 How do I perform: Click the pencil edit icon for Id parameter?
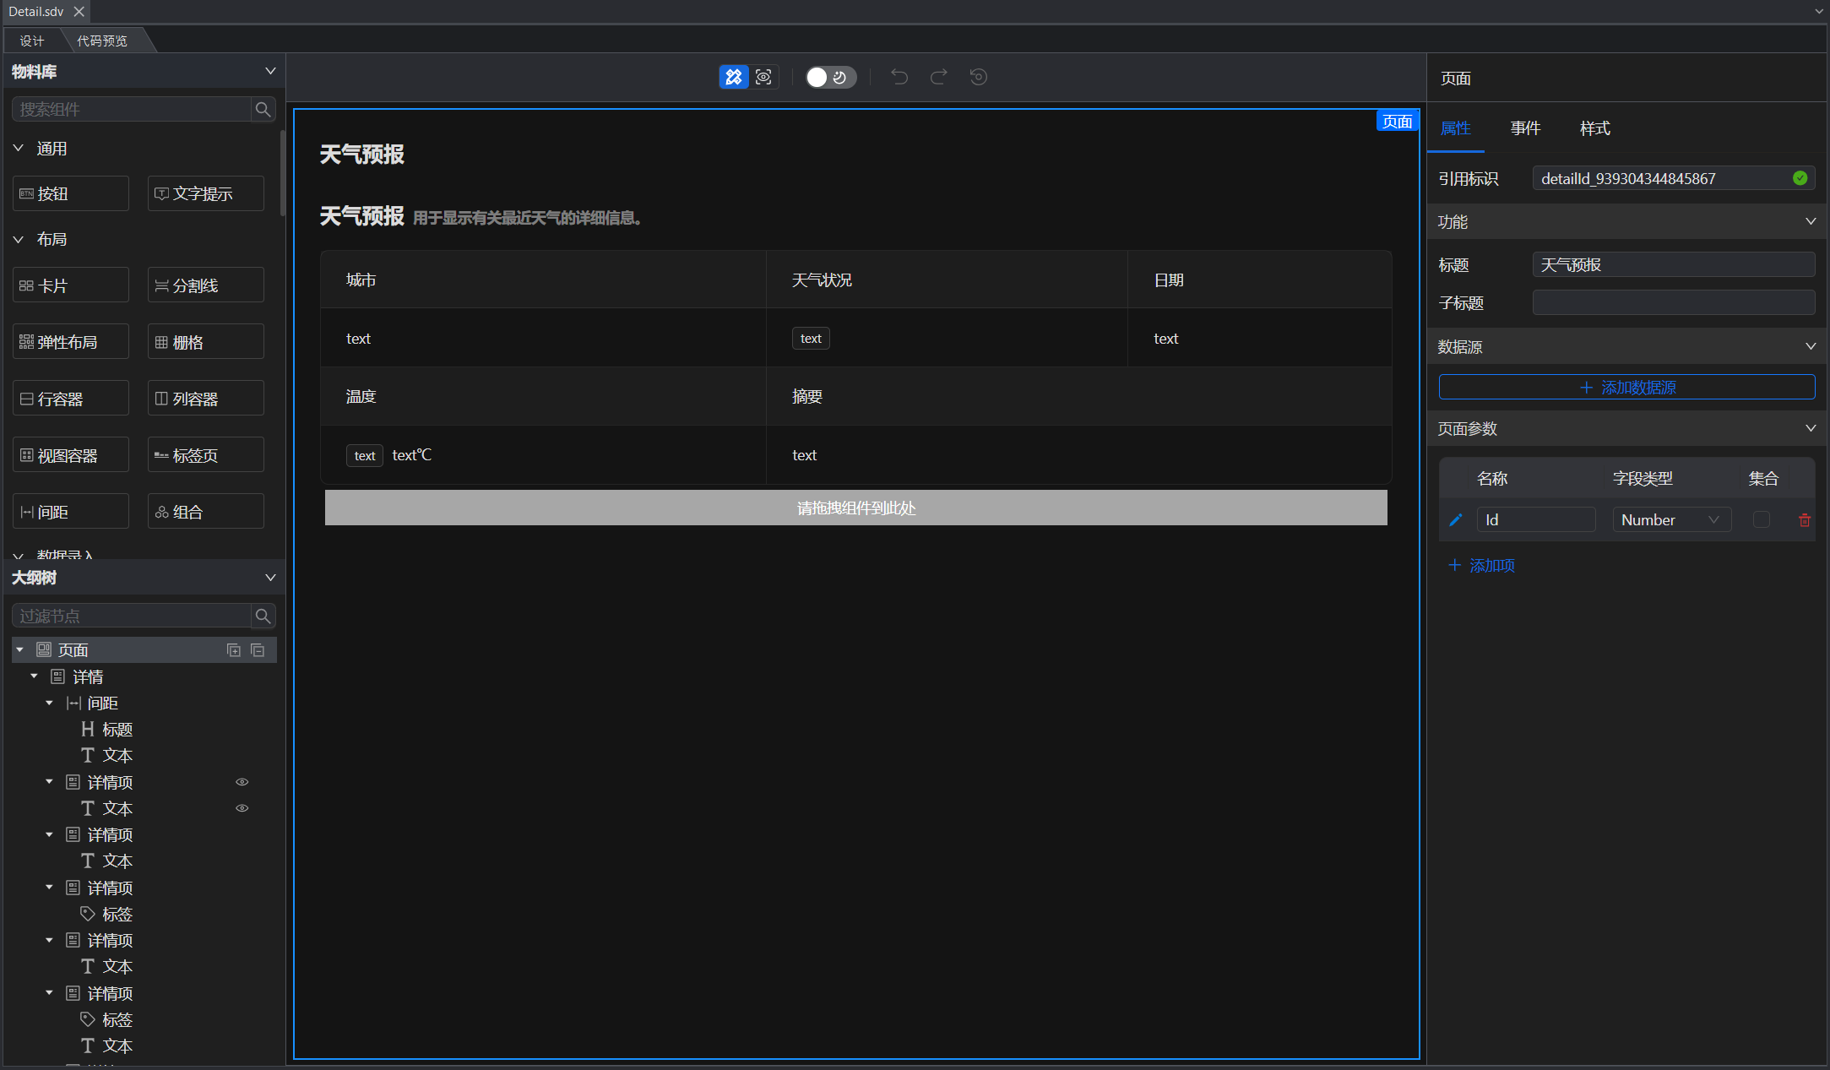click(x=1455, y=520)
